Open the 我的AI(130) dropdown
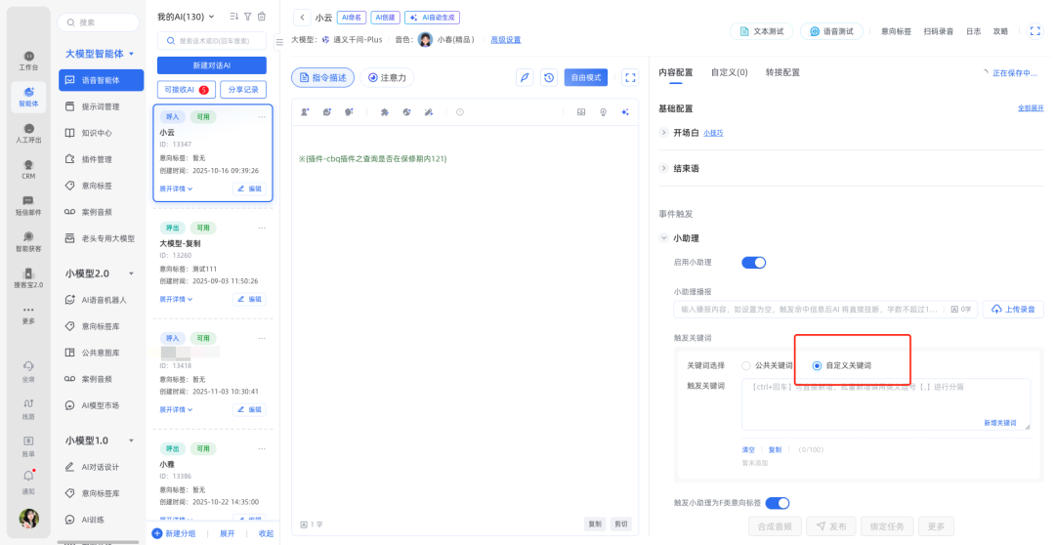 click(186, 17)
